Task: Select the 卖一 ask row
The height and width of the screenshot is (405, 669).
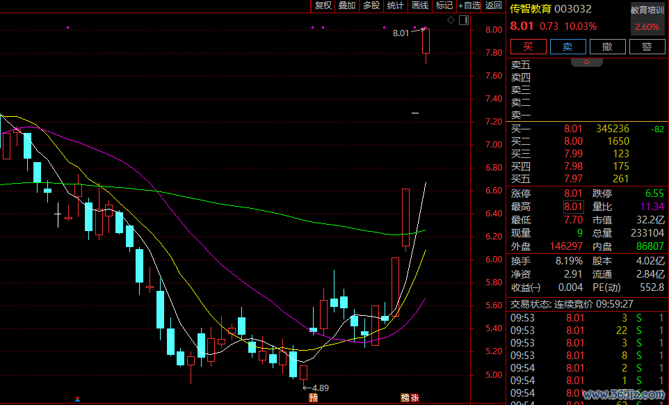Action: (x=587, y=115)
